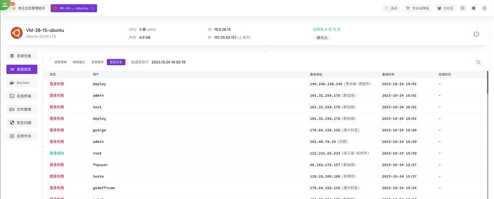
Task: Click IP 120.28.109.188 address
Action: [x=325, y=177]
